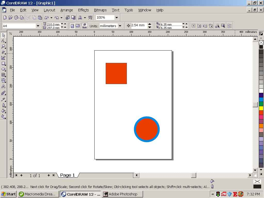Click the Paste icon in the toolbar
Image resolution: width=264 pixels, height=198 pixels.
tap(40, 18)
